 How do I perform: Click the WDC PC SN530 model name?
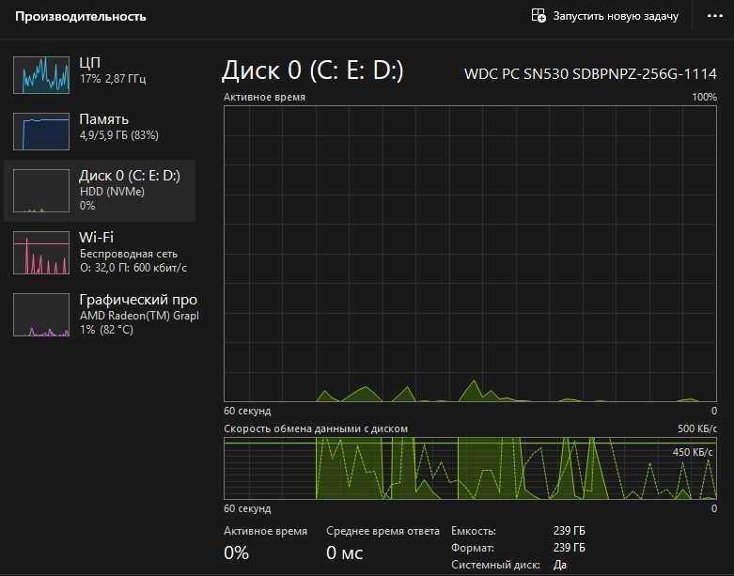click(590, 74)
